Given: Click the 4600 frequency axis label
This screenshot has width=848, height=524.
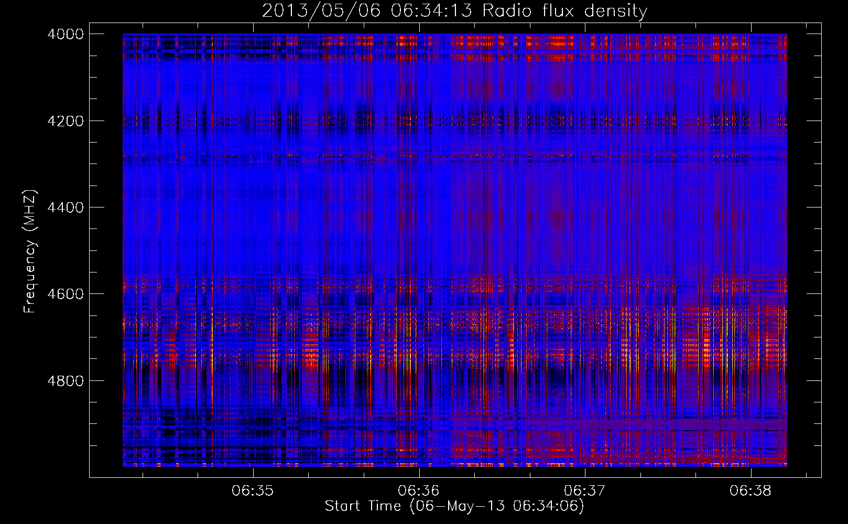Looking at the screenshot, I should click(x=66, y=294).
